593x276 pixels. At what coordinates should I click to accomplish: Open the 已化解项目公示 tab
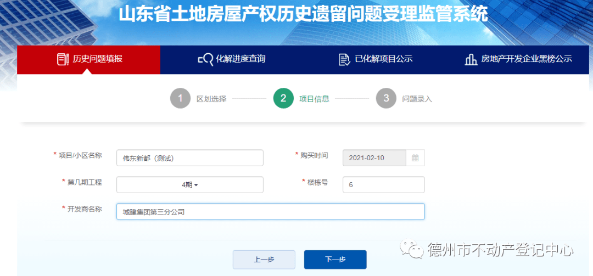[375, 59]
